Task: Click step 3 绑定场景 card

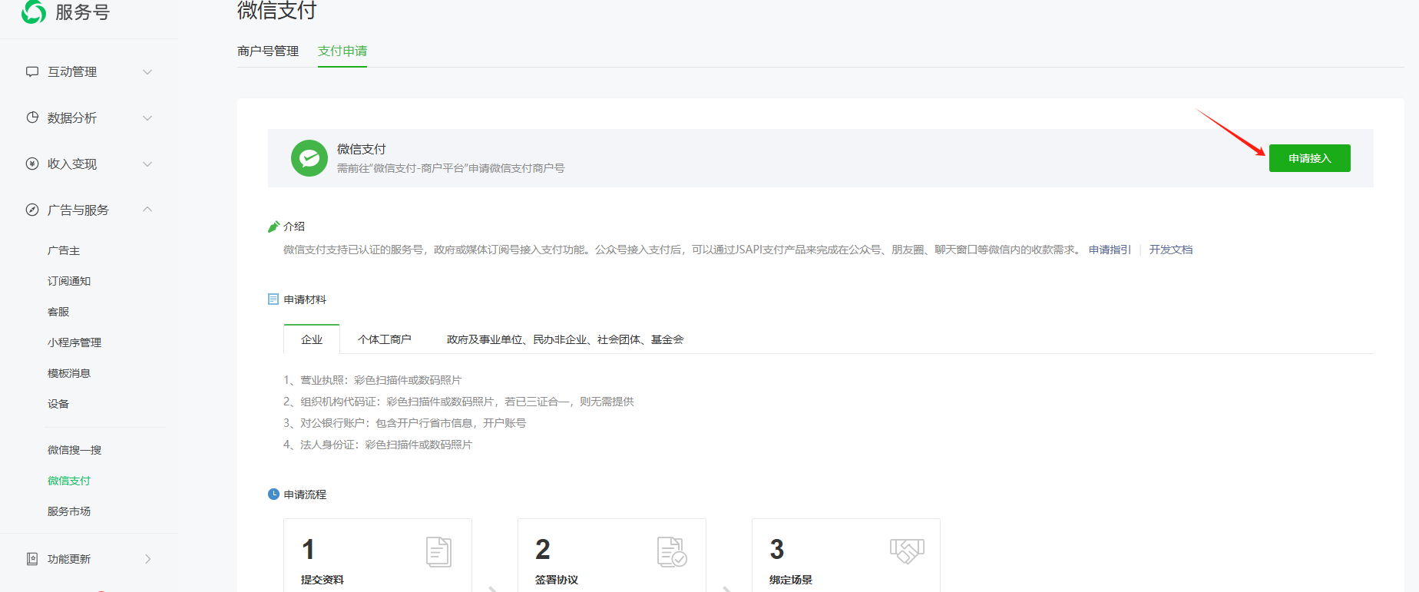Action: 846,555
